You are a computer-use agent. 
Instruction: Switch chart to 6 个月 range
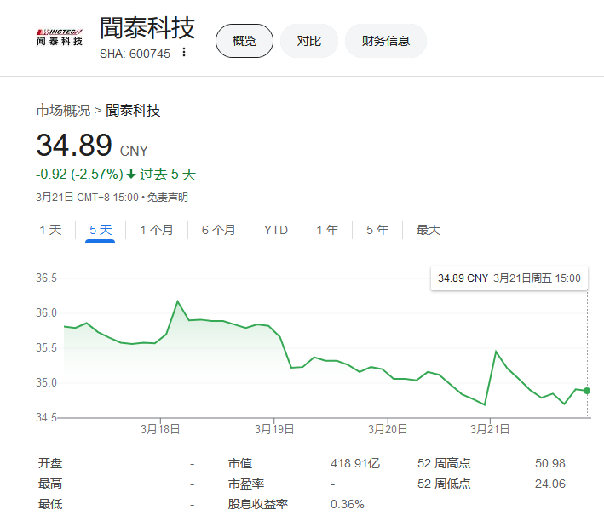[x=219, y=230]
